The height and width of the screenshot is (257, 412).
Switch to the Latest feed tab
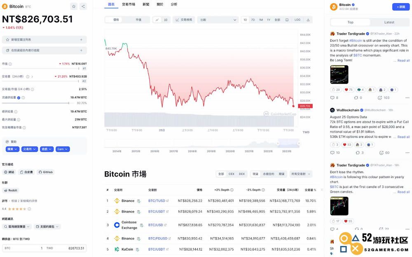(x=389, y=22)
